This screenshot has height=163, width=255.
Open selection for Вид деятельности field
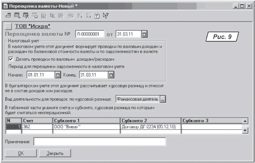click(163, 100)
